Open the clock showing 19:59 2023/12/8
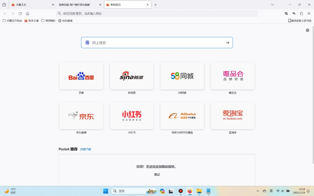 point(299,191)
